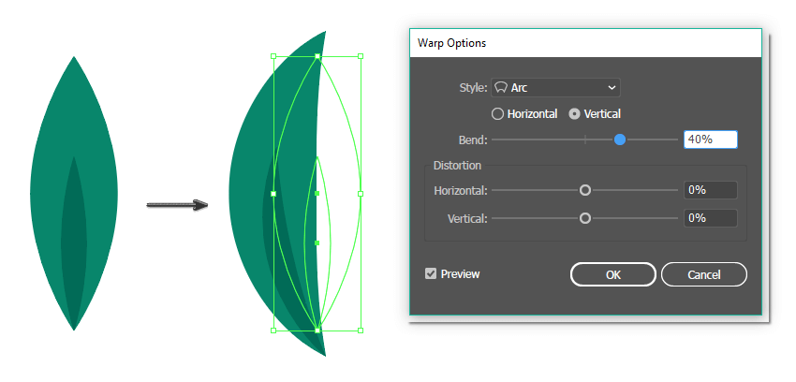The width and height of the screenshot is (796, 382).
Task: Click the bottom-right bounding box handle
Action: click(361, 330)
